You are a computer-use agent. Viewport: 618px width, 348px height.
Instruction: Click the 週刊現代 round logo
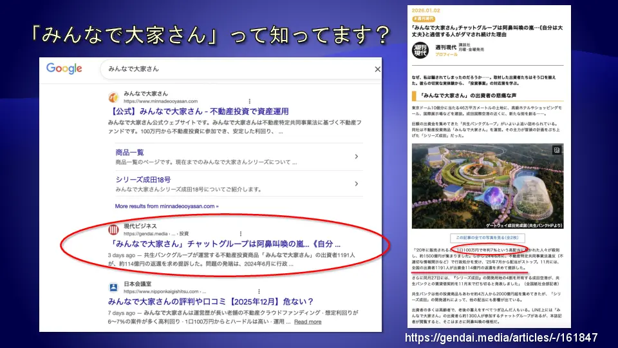(420, 50)
